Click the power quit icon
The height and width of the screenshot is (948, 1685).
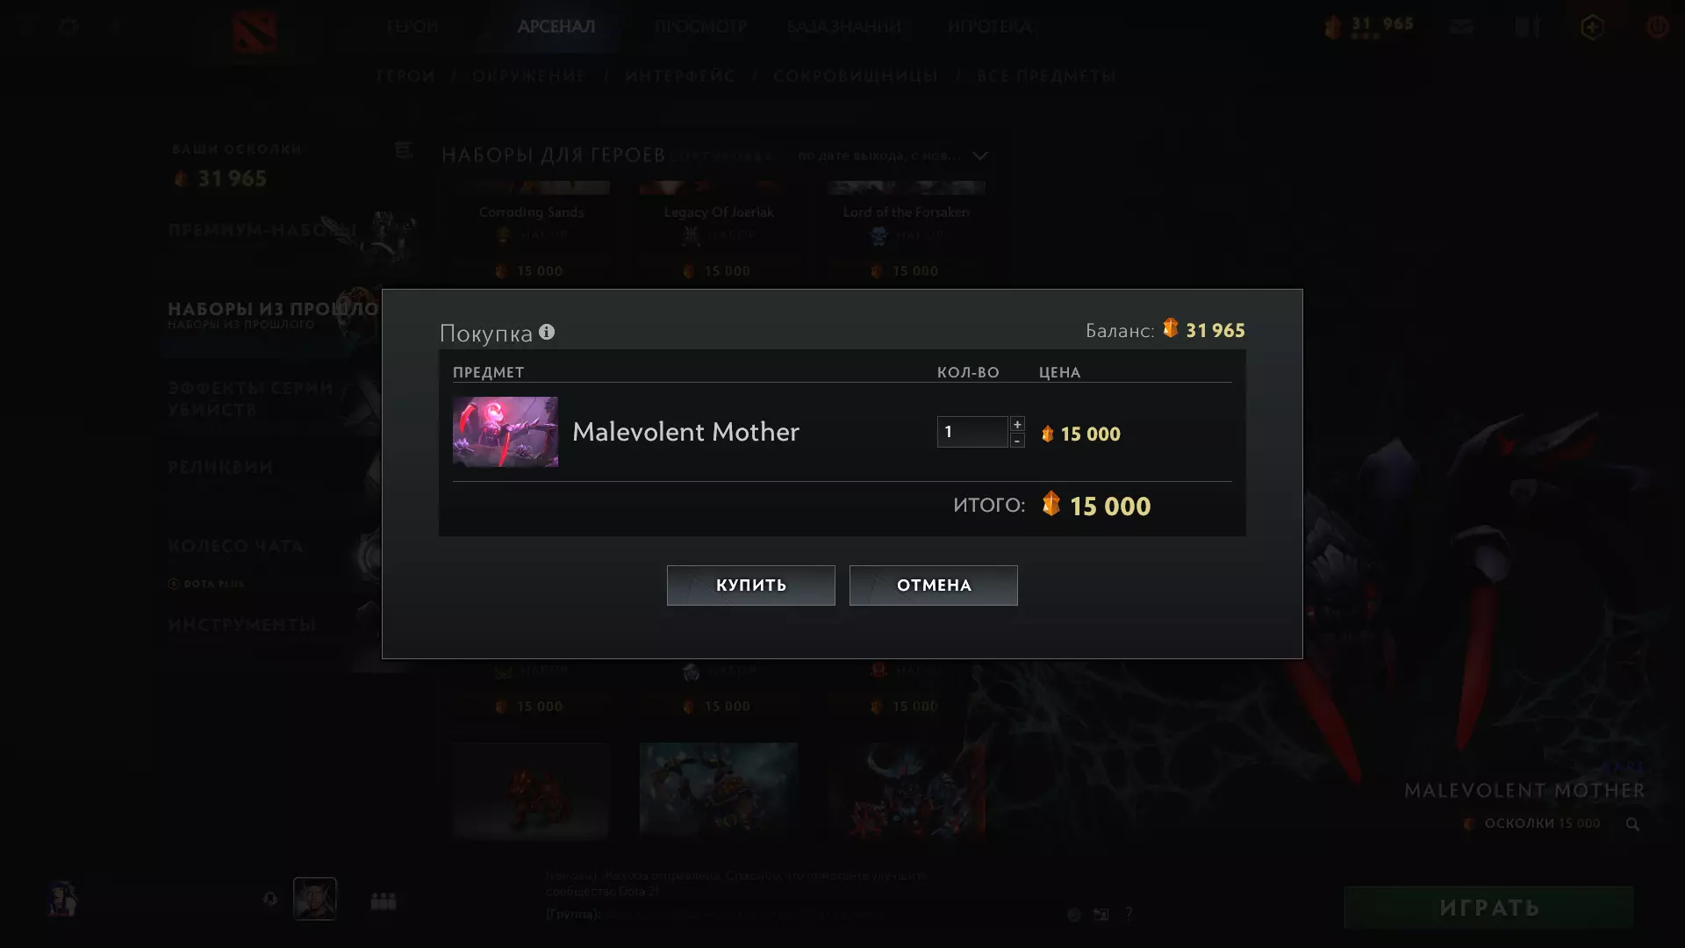[x=1657, y=26]
